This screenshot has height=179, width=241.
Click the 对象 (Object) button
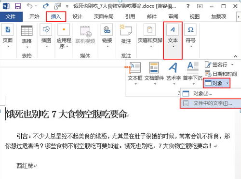click(x=214, y=83)
